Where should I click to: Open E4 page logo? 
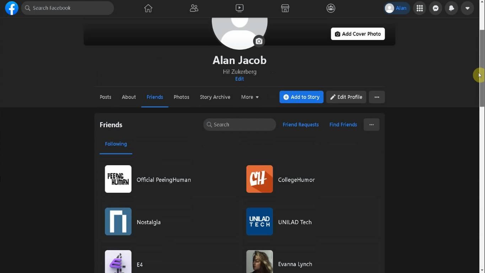tap(118, 262)
